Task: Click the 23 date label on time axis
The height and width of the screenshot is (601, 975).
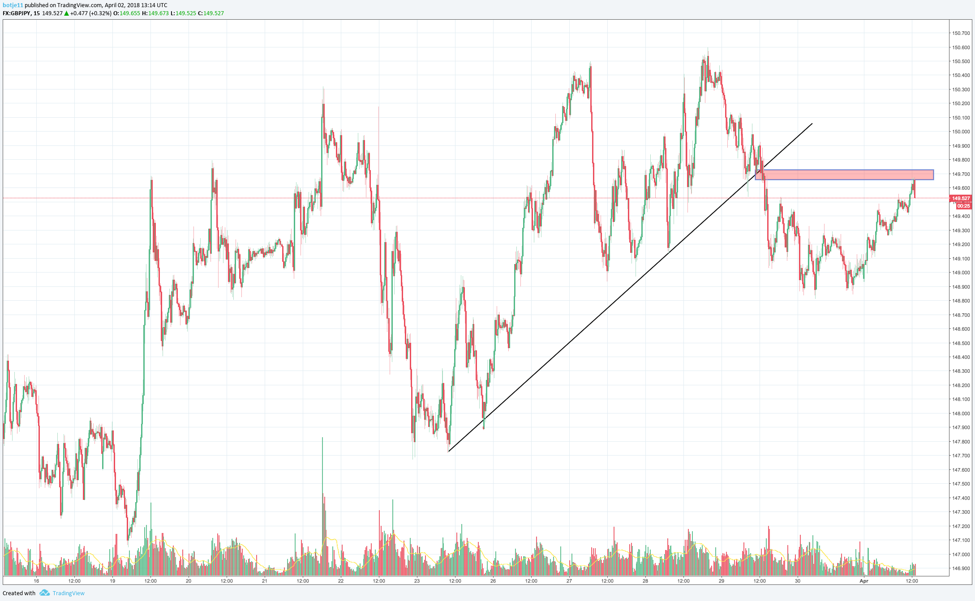Action: 417,581
